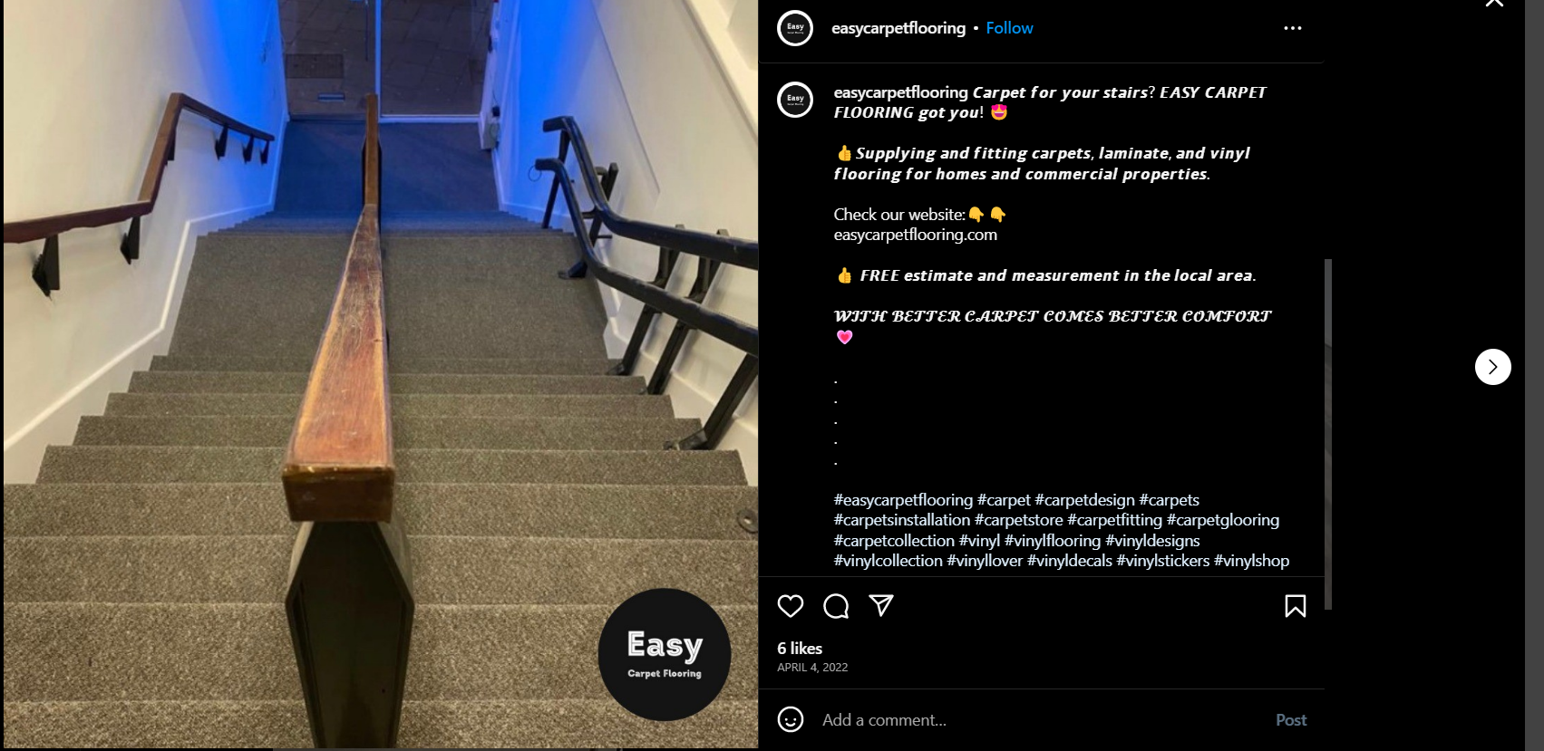Share post using paper plane icon
The height and width of the screenshot is (751, 1544).
coord(881,605)
